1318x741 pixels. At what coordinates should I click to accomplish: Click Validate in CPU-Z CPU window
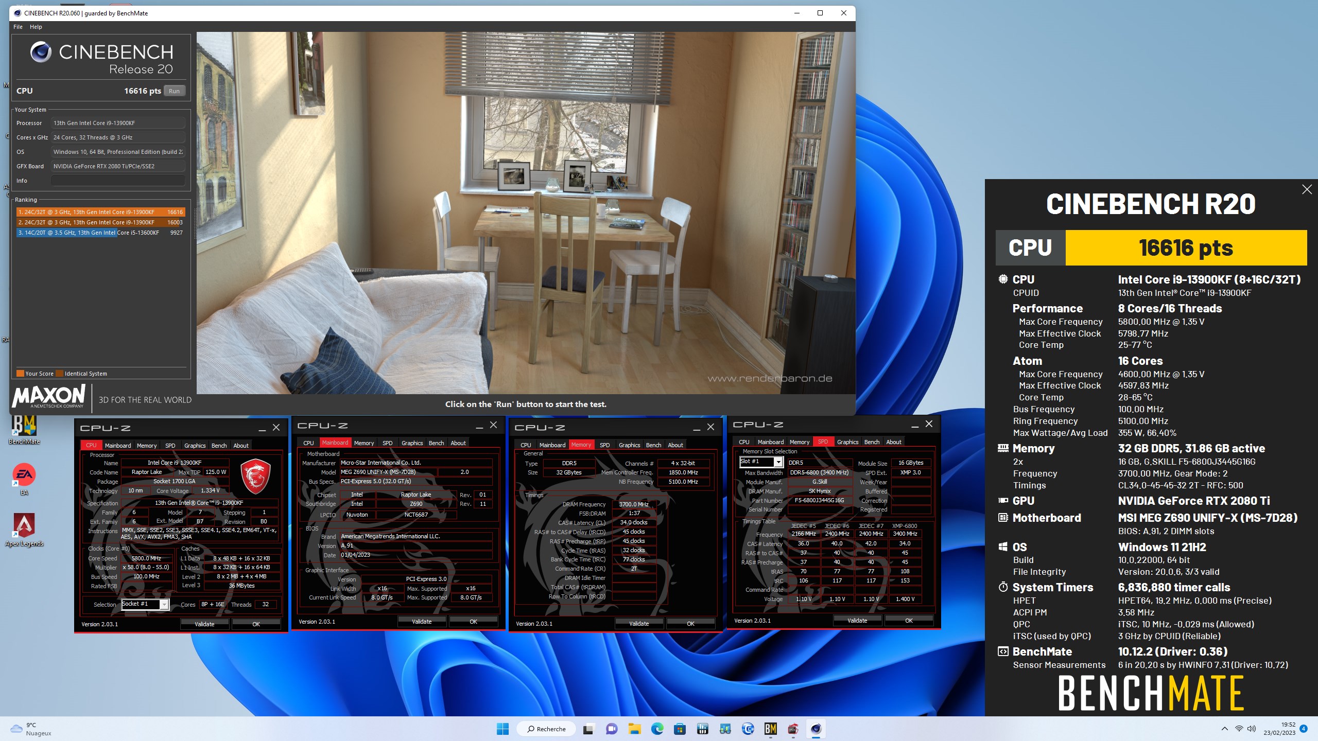(204, 624)
